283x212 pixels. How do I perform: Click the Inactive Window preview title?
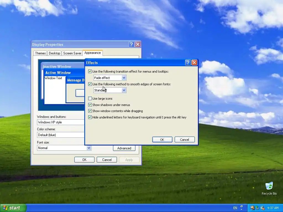57,67
